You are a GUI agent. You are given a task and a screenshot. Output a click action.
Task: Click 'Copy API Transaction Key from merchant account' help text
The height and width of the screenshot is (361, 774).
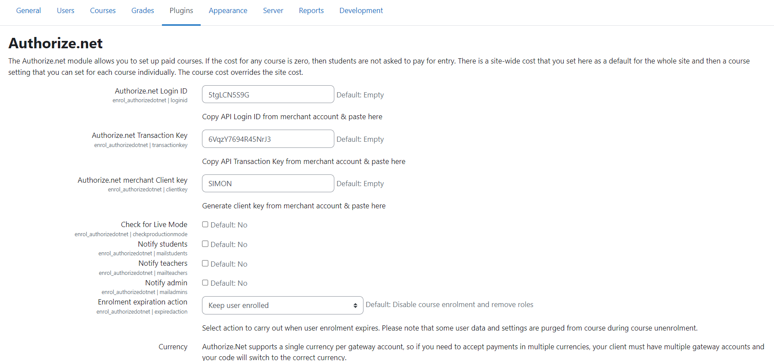tap(304, 161)
